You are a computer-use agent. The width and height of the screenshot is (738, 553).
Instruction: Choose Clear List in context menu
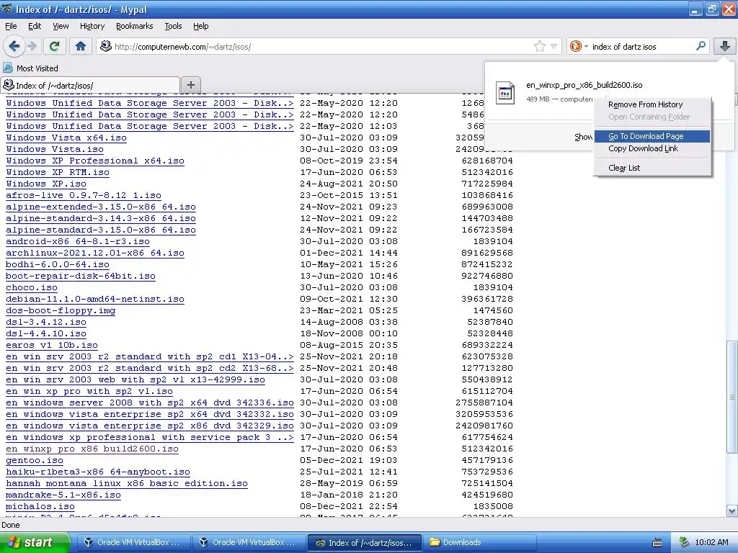(652, 167)
